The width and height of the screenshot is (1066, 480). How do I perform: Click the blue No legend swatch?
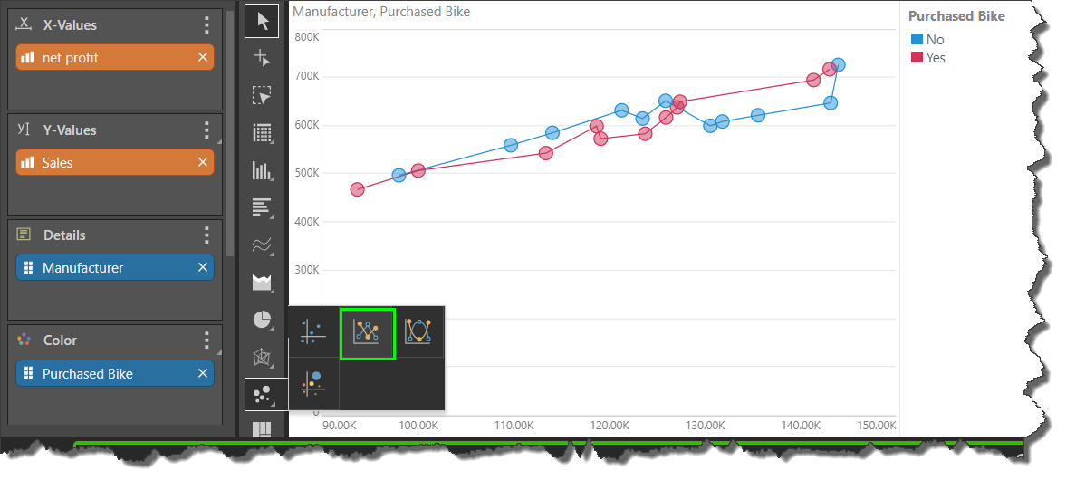pyautogui.click(x=917, y=40)
